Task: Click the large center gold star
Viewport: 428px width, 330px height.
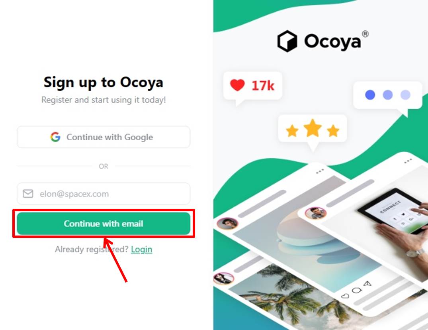Action: pos(313,128)
